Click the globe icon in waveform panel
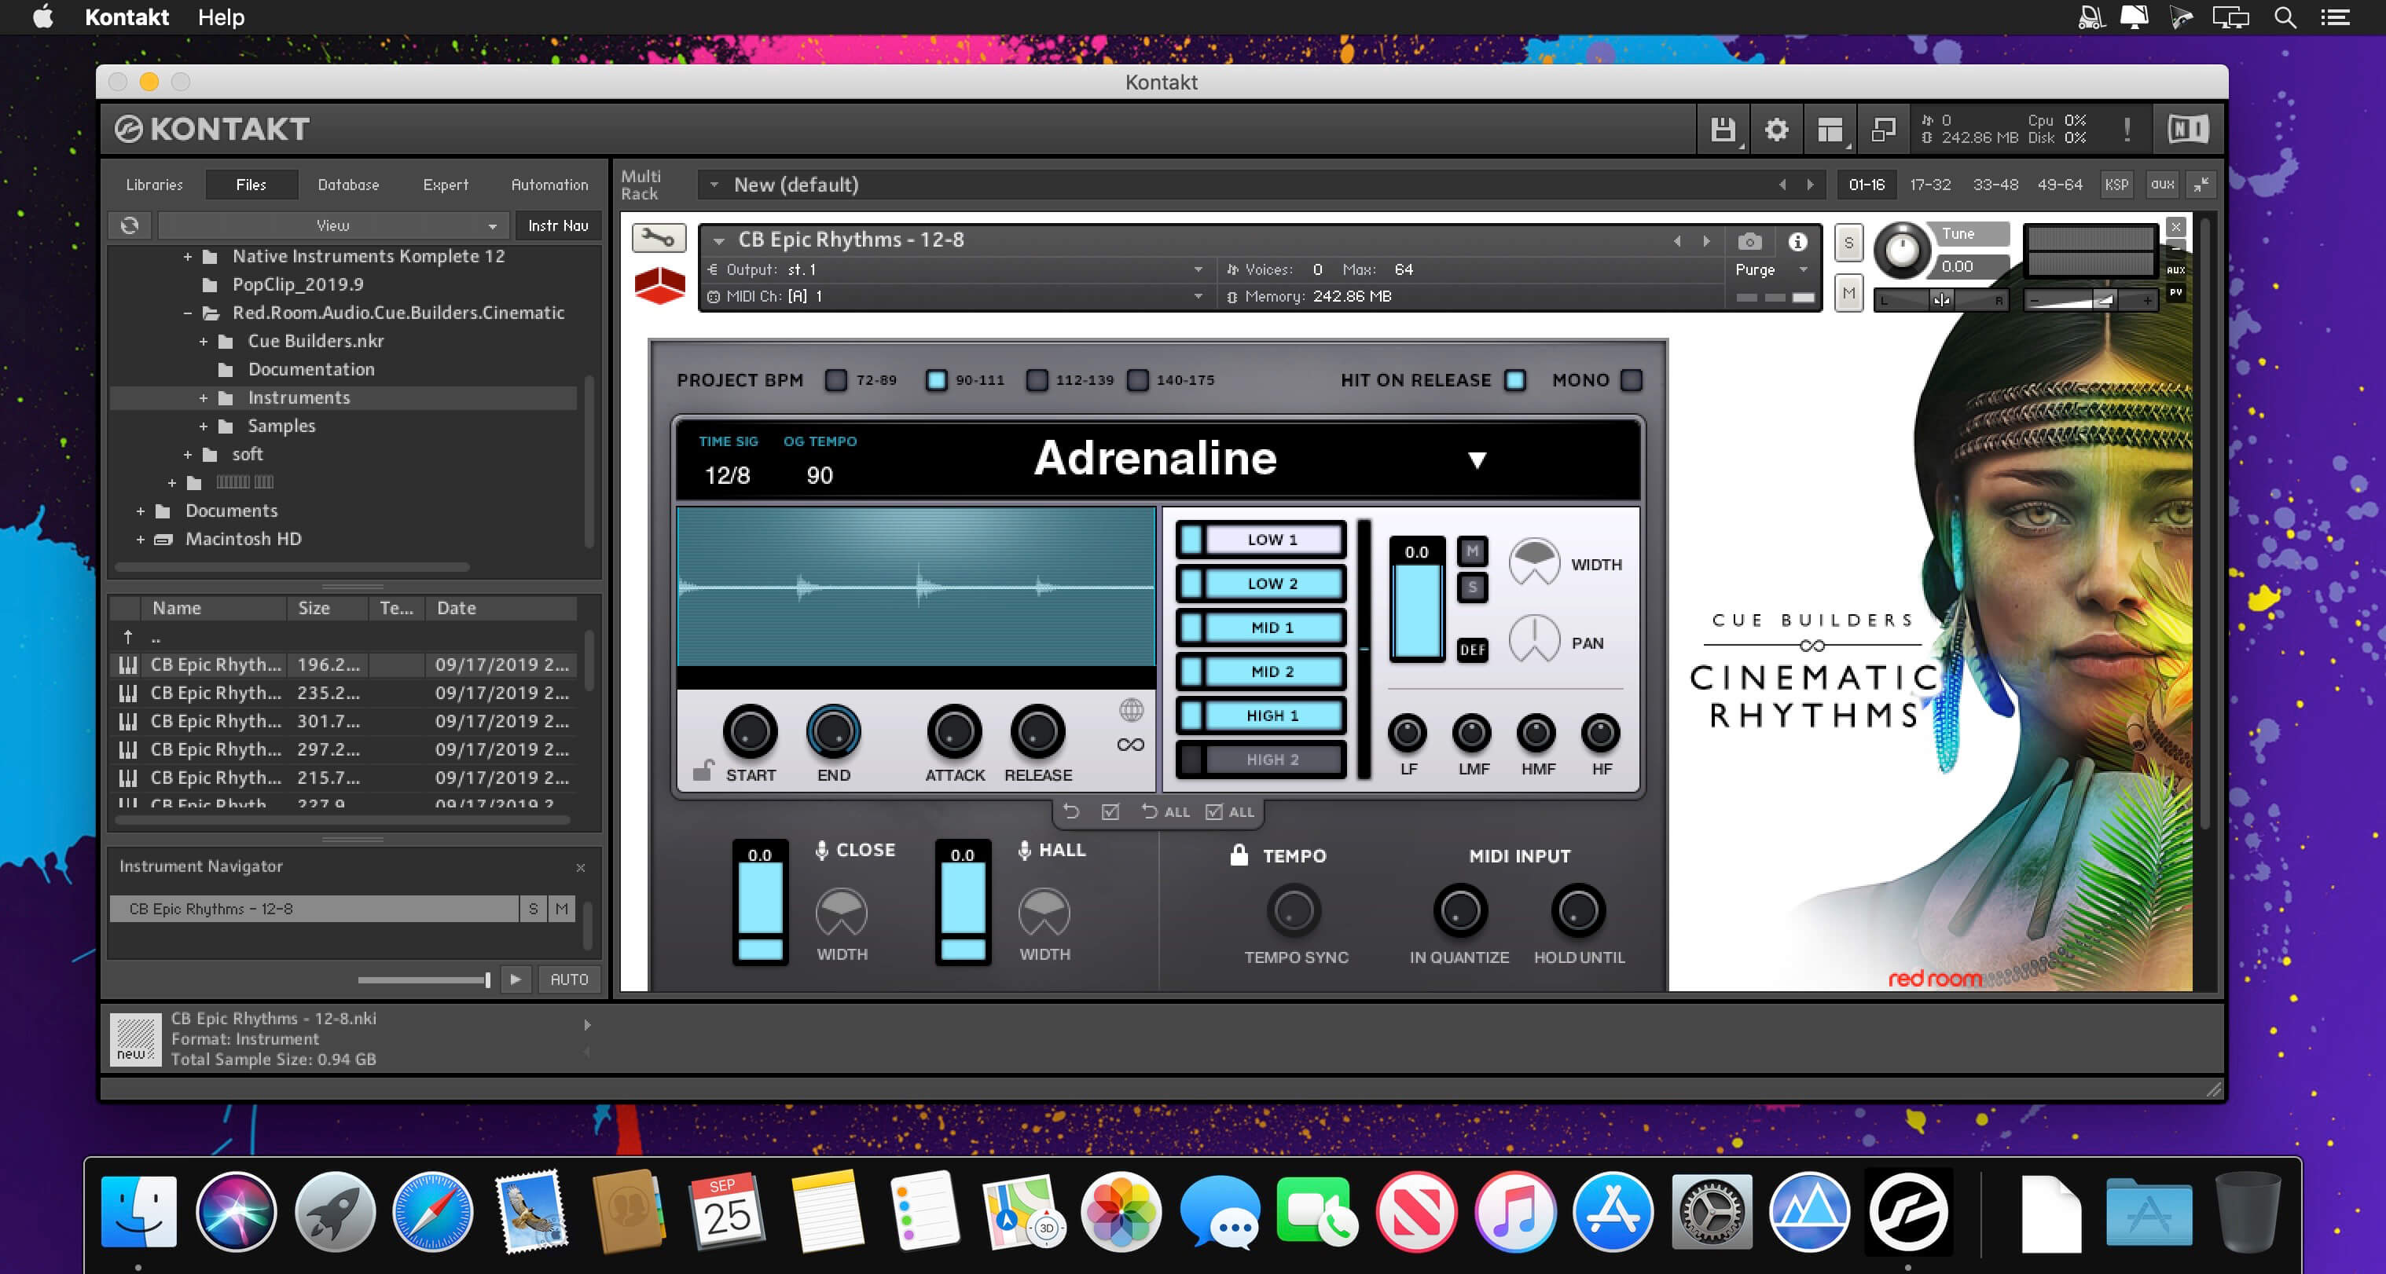The height and width of the screenshot is (1274, 2386). tap(1131, 710)
